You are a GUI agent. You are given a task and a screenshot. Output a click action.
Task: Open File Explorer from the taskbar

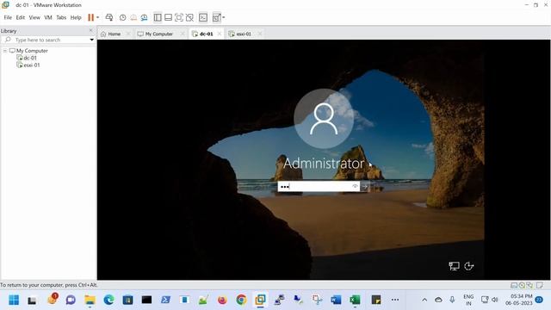(x=90, y=300)
